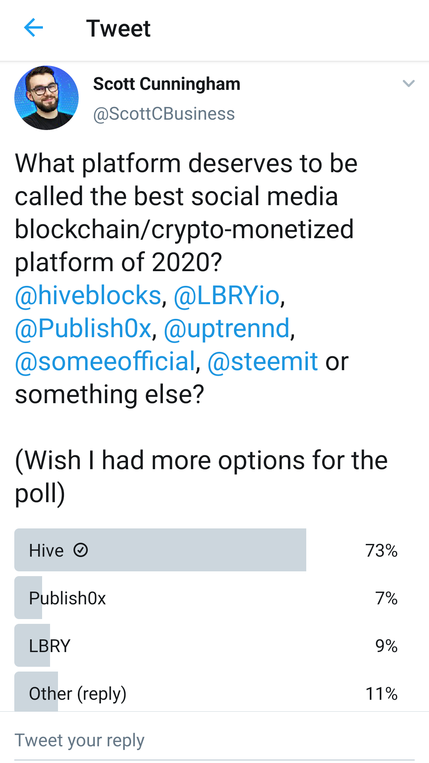Click the checkmark icon next to Hive
Screen dimensions: 429x763
[x=81, y=550]
